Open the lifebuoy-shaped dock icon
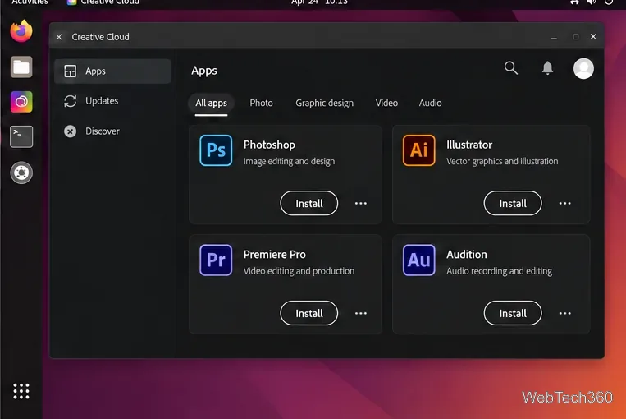The image size is (626, 419). point(21,173)
